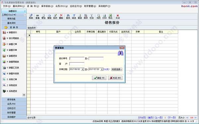Confirm filter with 确定 F2 button

click(x=99, y=78)
